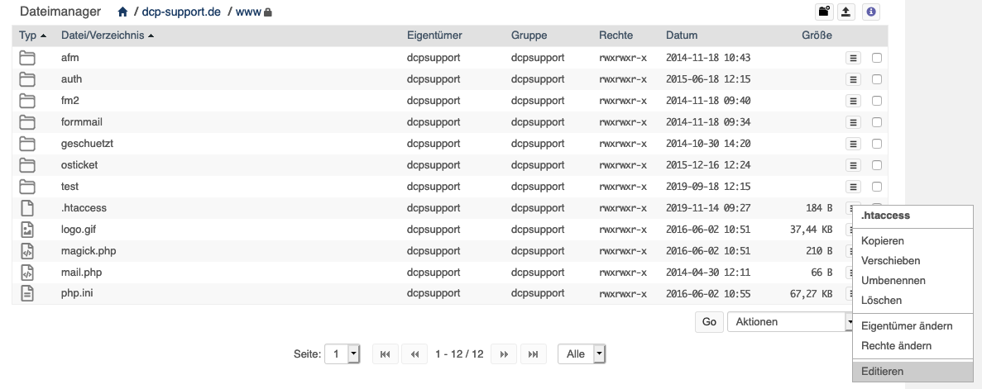Jump to first page icon
The height and width of the screenshot is (389, 982).
pos(386,354)
